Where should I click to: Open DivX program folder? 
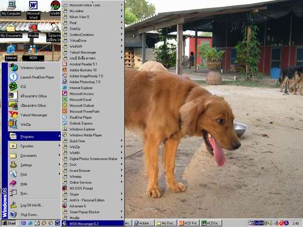coord(93,165)
